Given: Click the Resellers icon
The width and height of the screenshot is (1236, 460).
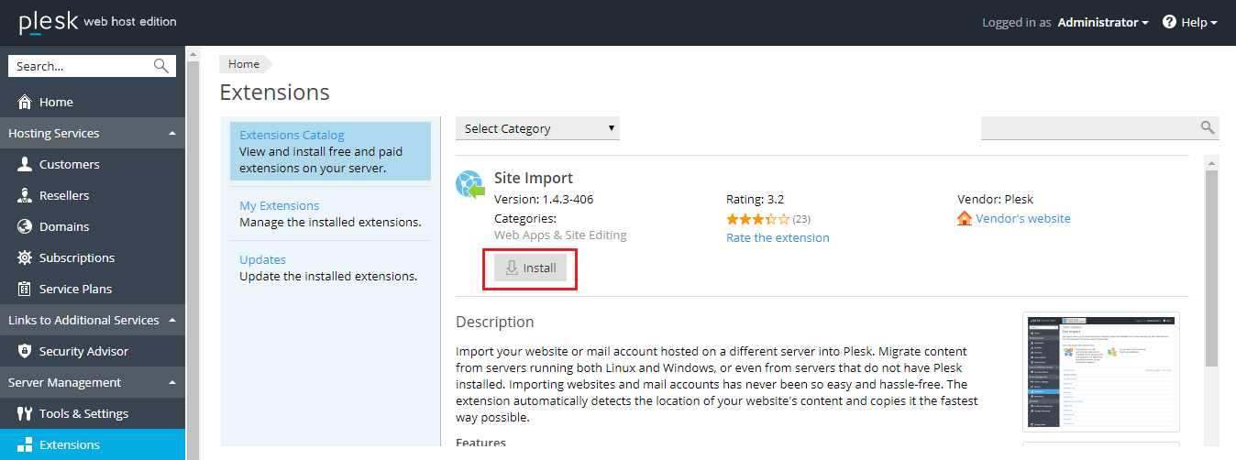Looking at the screenshot, I should 25,195.
